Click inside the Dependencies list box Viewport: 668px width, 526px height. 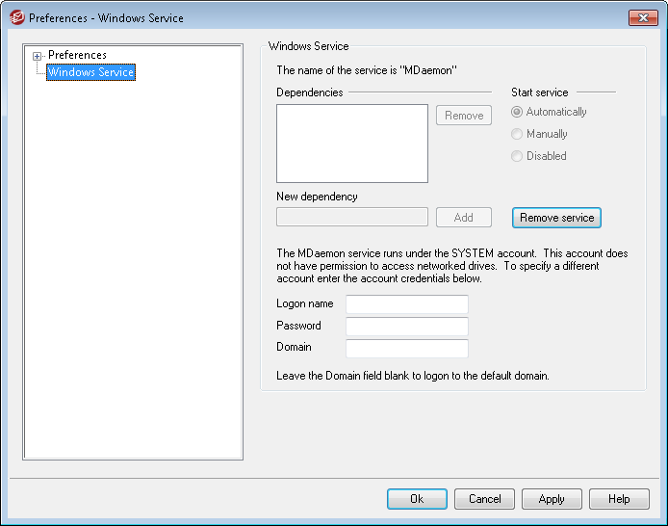tap(351, 144)
